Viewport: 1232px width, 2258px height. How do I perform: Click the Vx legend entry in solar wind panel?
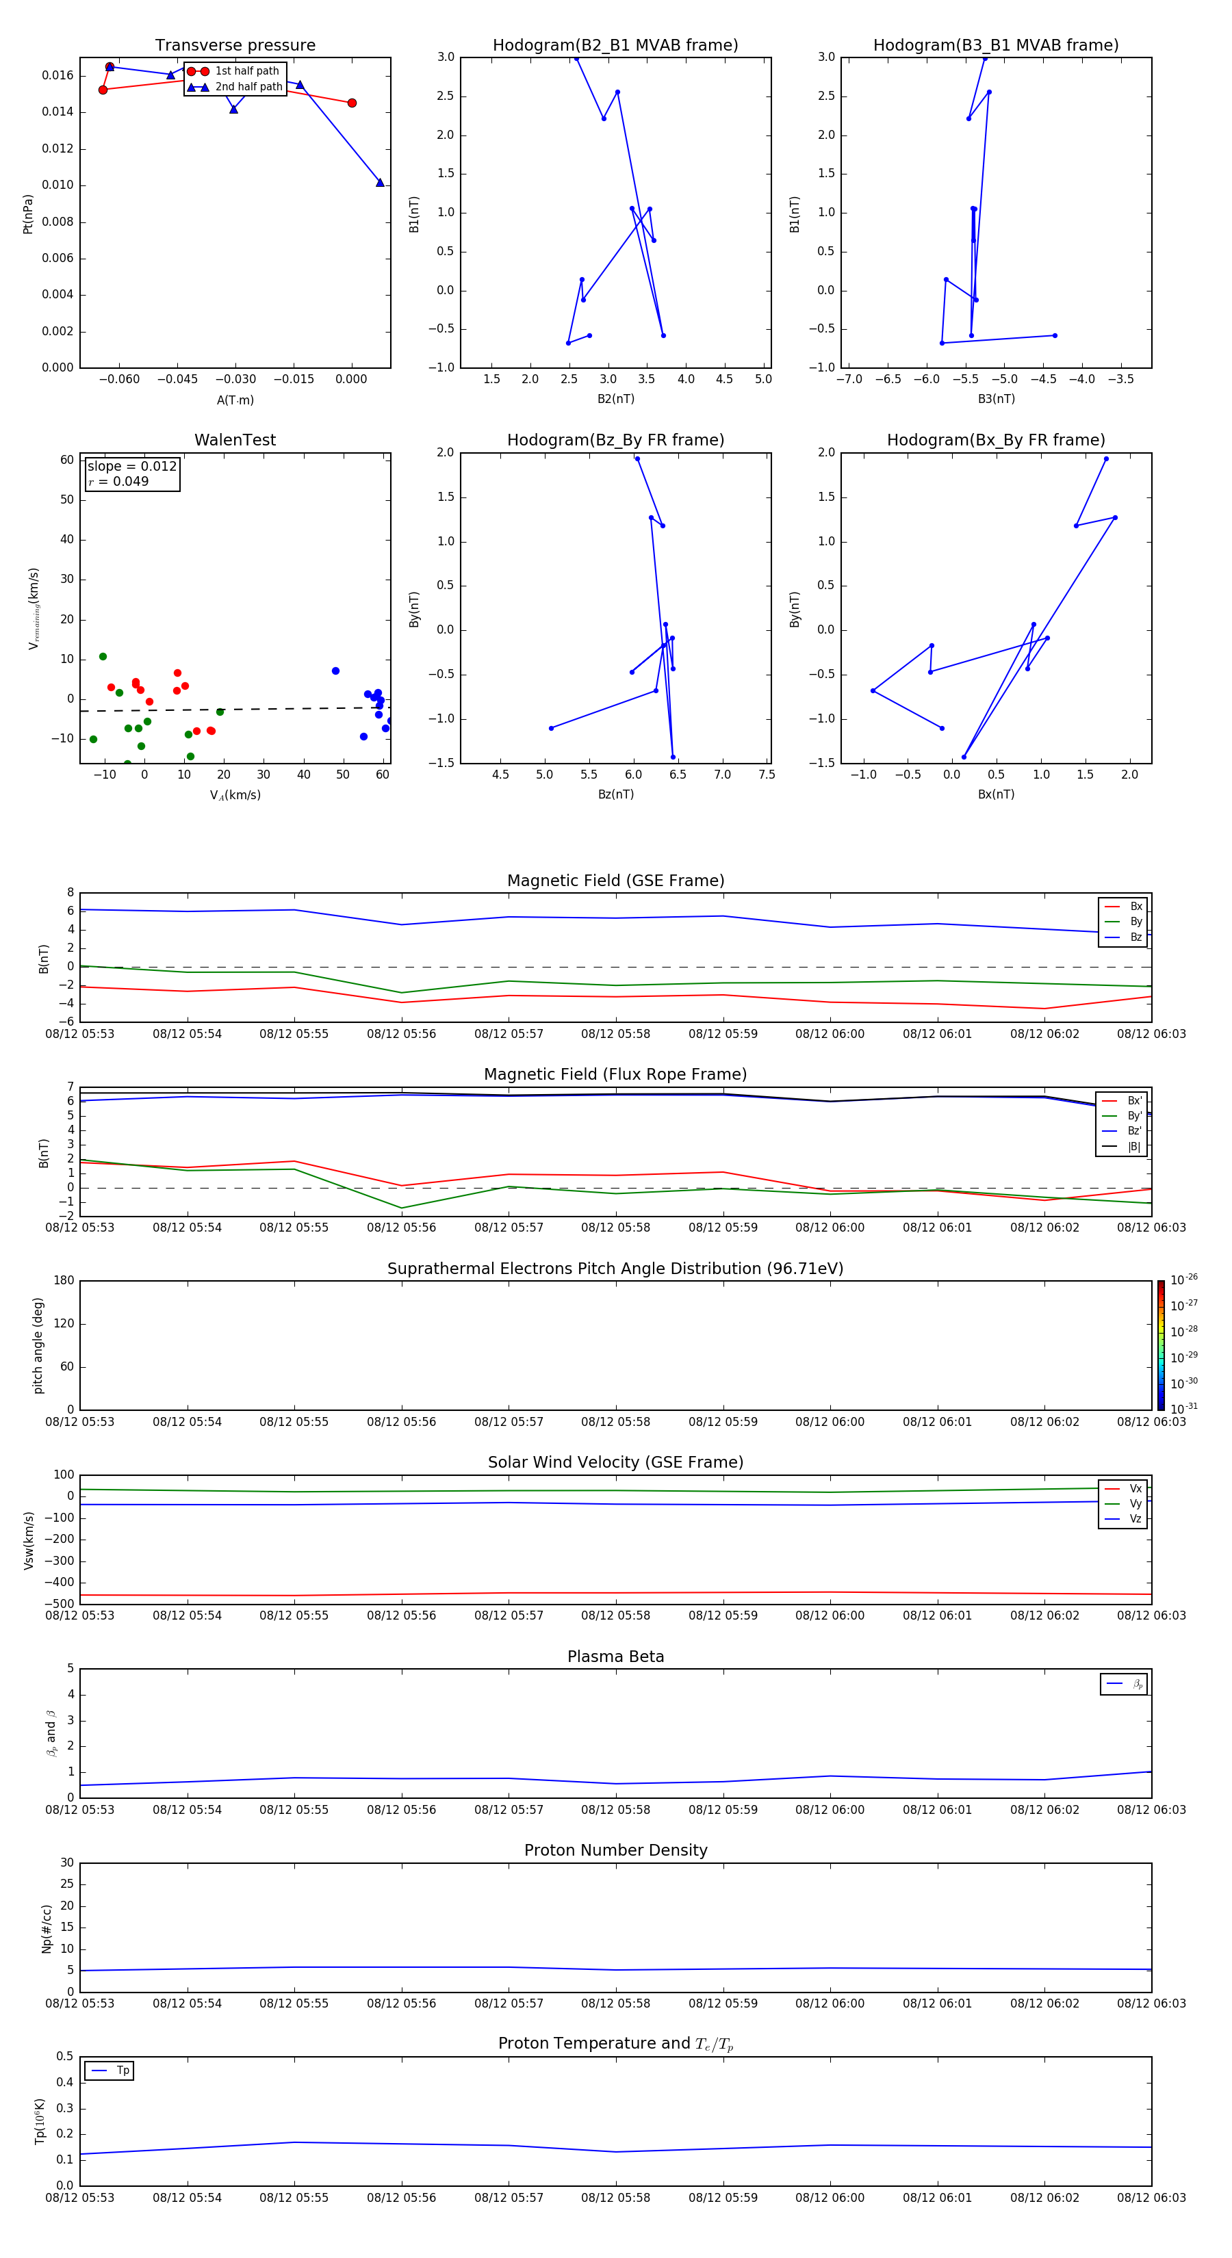tap(1123, 1488)
